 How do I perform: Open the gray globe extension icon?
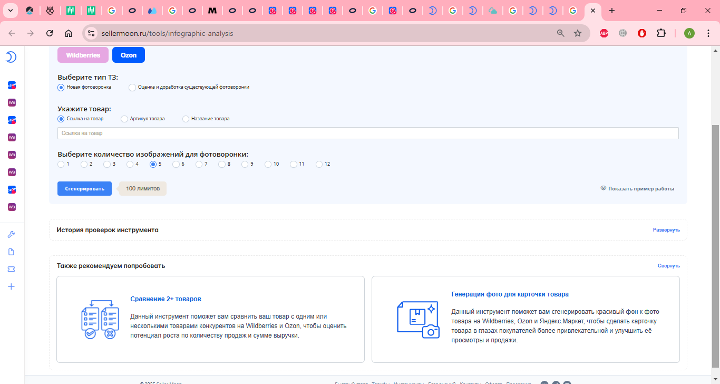pyautogui.click(x=623, y=33)
